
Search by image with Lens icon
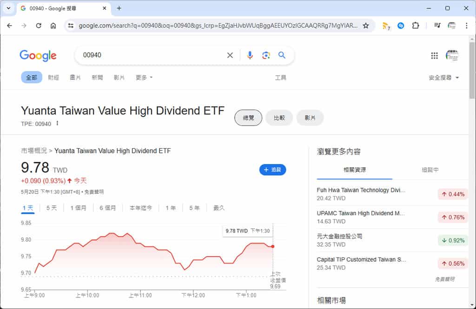coord(266,55)
